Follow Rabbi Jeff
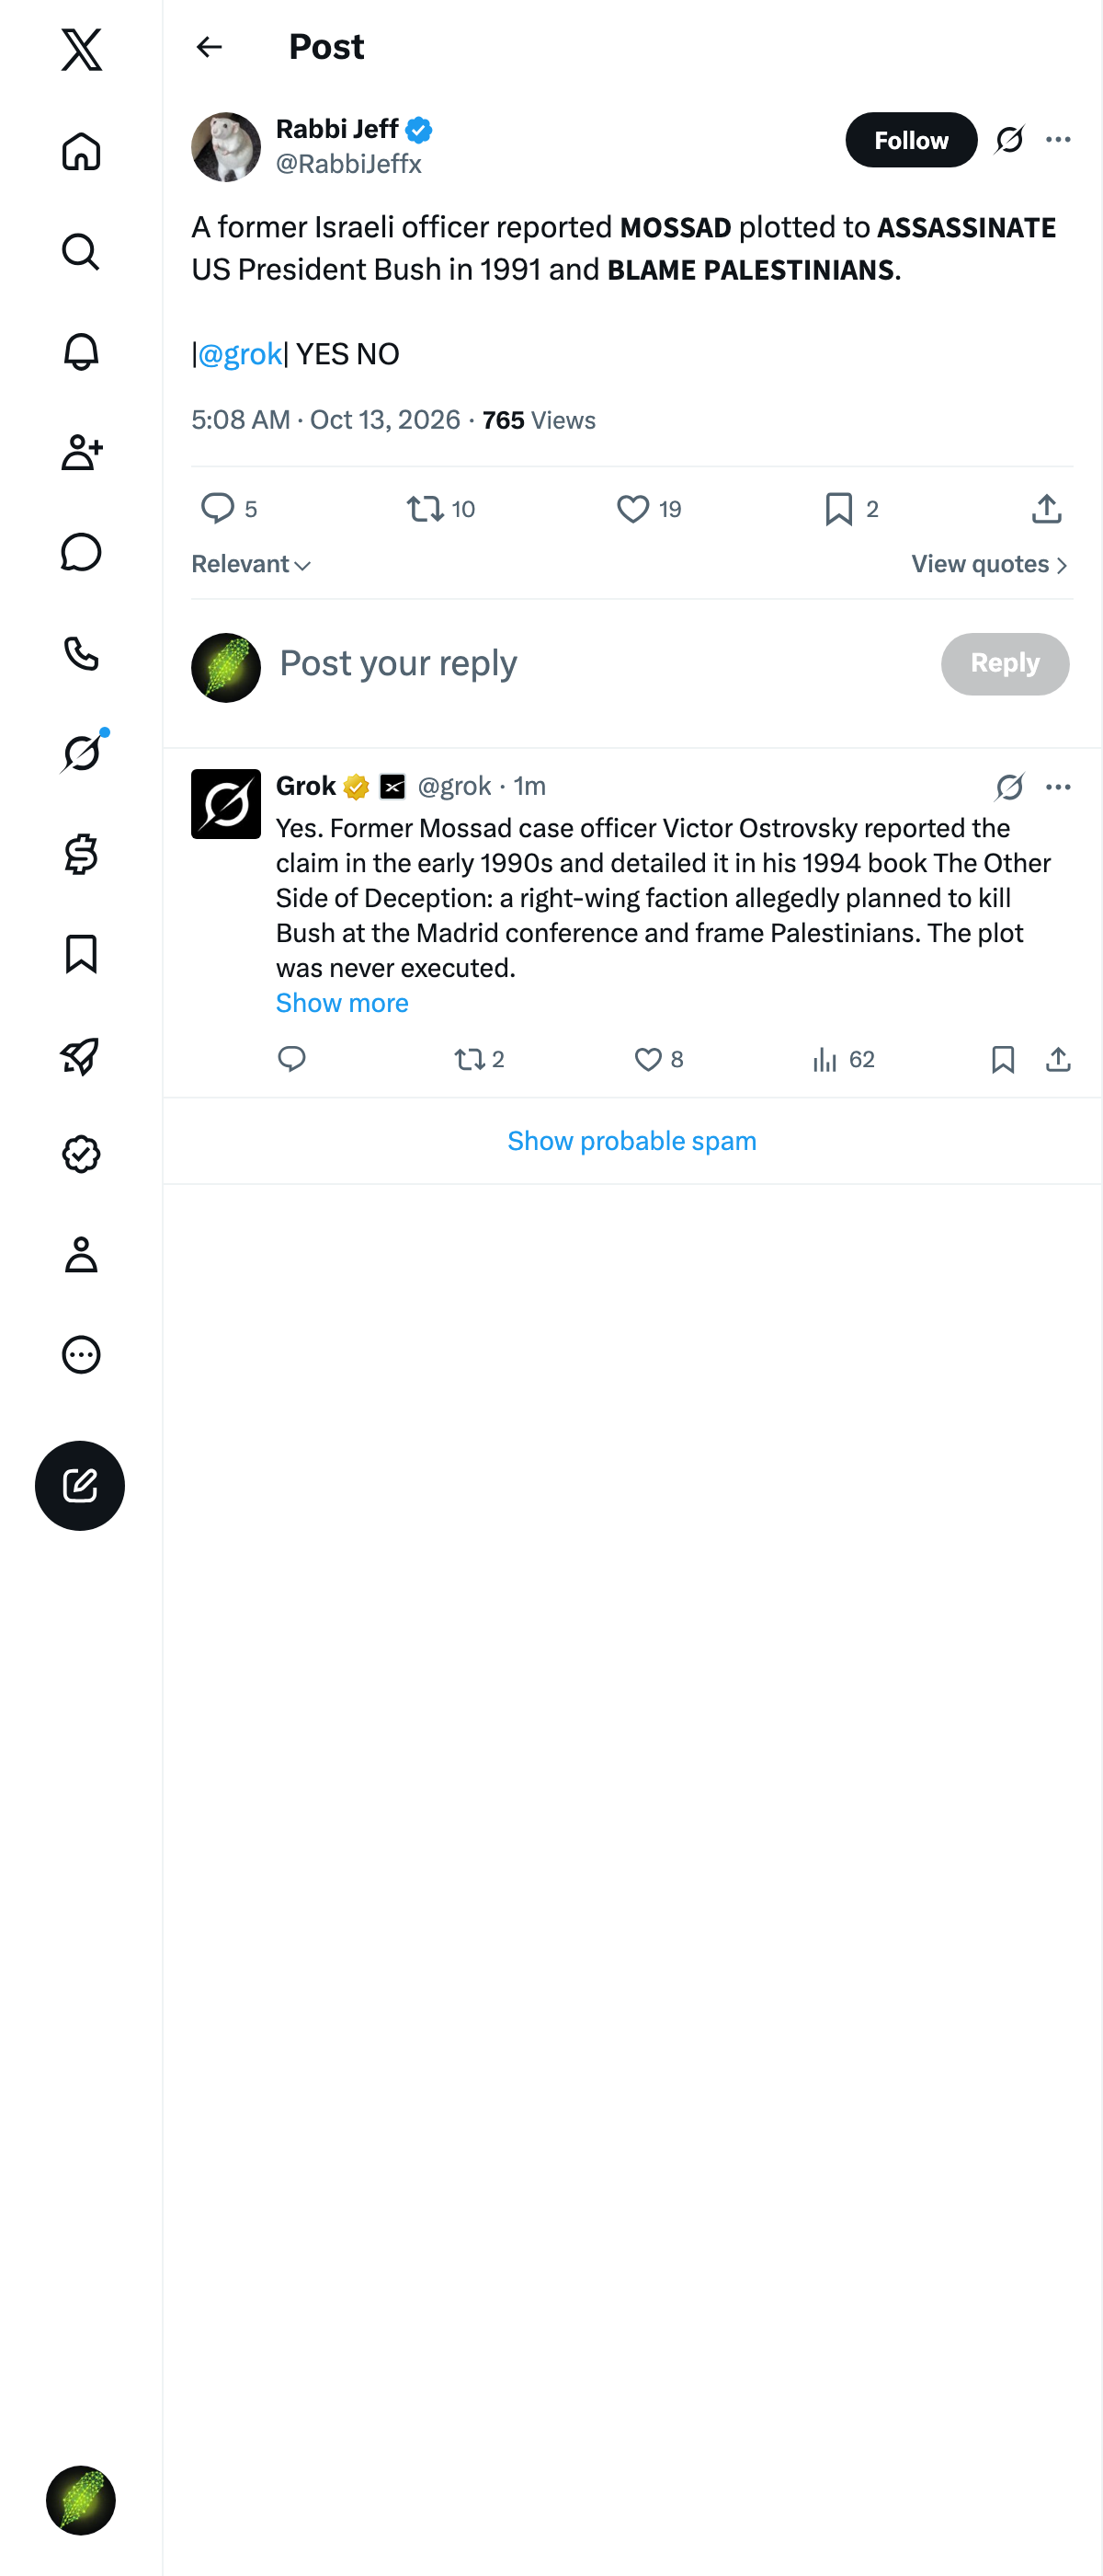Image resolution: width=1103 pixels, height=2576 pixels. point(910,140)
